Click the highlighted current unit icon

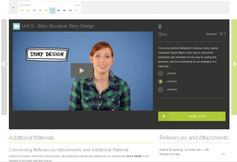(52, 11)
